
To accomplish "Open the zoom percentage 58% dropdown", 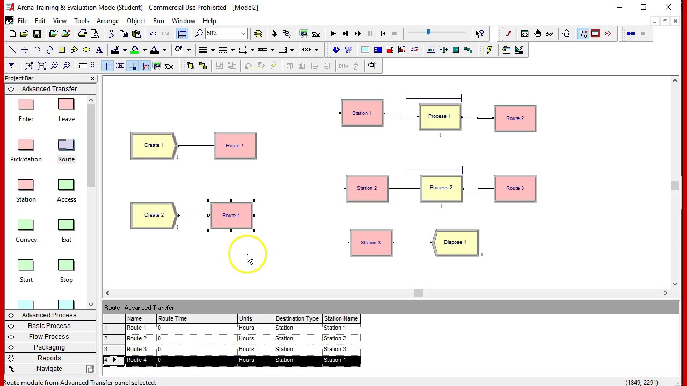I will point(243,34).
